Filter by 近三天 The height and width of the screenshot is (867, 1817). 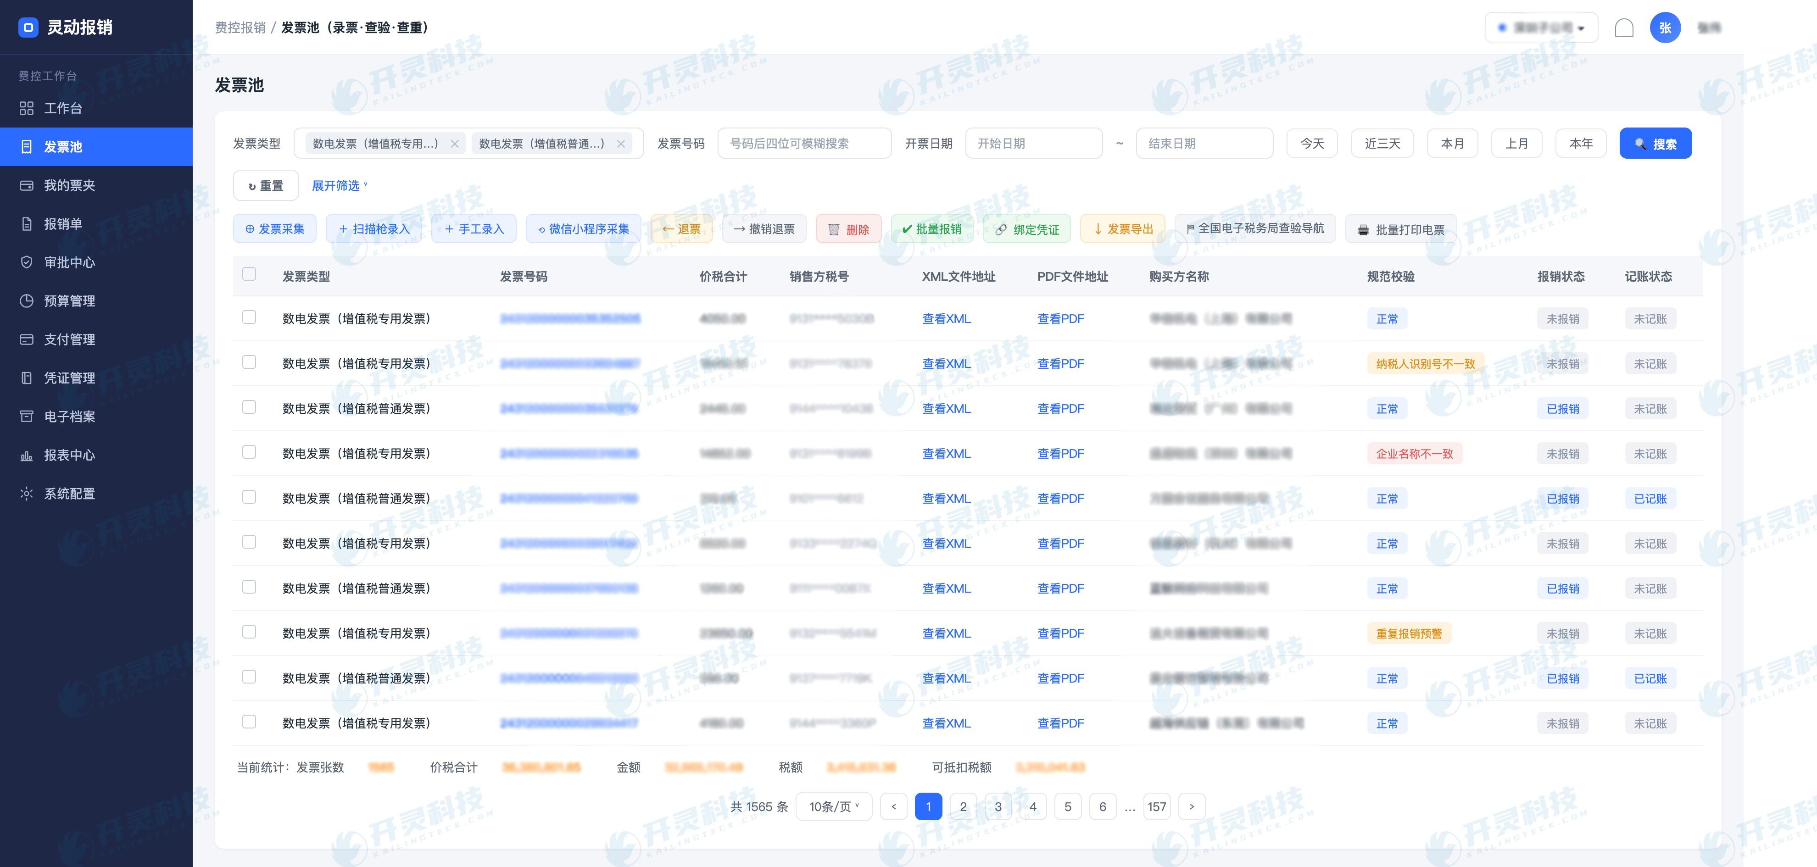pyautogui.click(x=1382, y=143)
